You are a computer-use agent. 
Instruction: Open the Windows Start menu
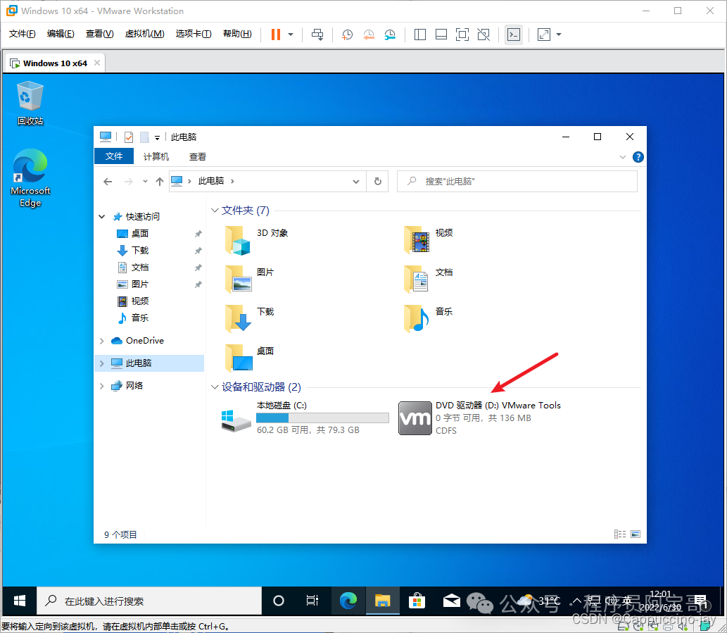click(20, 601)
